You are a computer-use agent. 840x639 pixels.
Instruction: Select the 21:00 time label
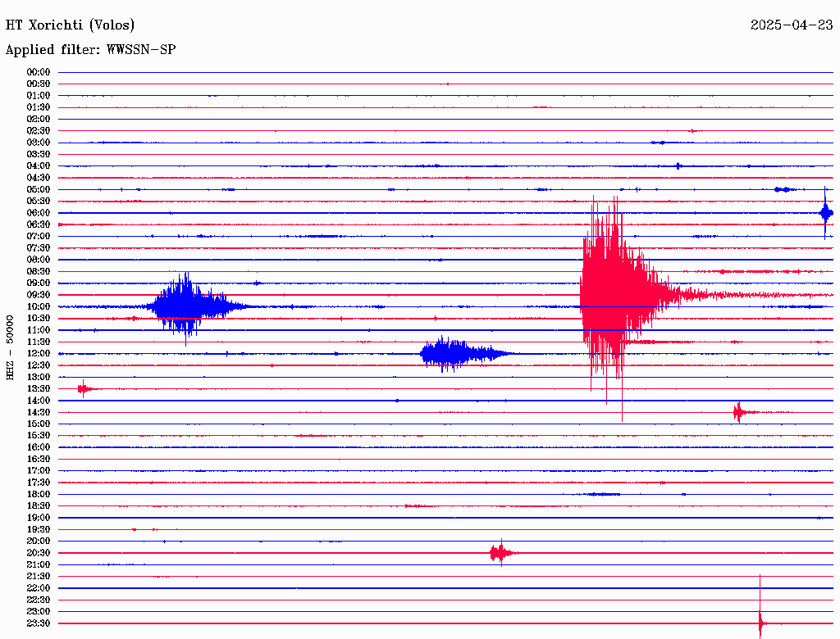[x=39, y=564]
